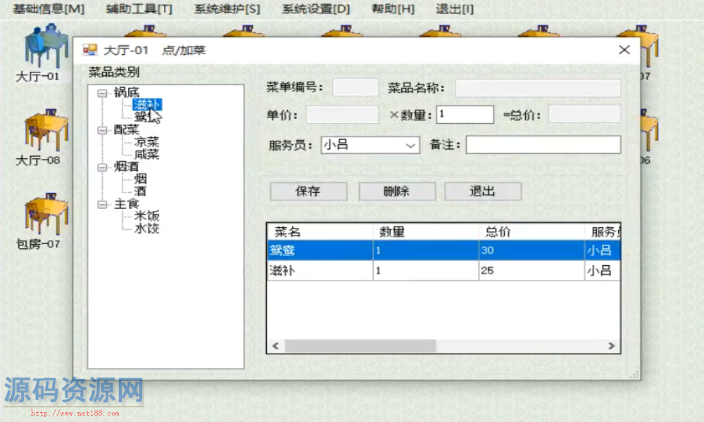The height and width of the screenshot is (422, 704).
Task: Close the 点/加菜 dialog window
Action: tap(624, 50)
